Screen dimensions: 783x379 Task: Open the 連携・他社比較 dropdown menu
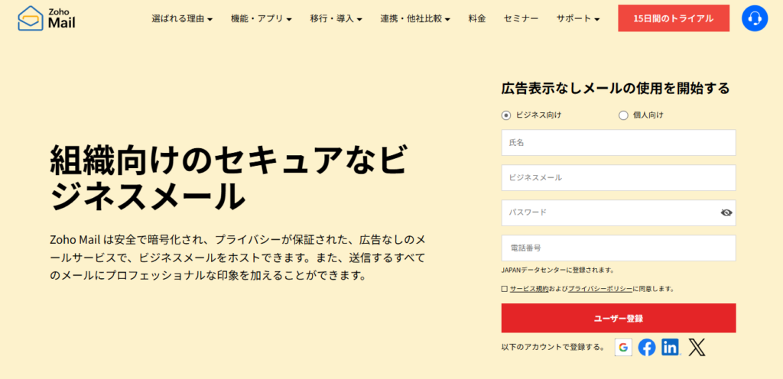pyautogui.click(x=414, y=18)
